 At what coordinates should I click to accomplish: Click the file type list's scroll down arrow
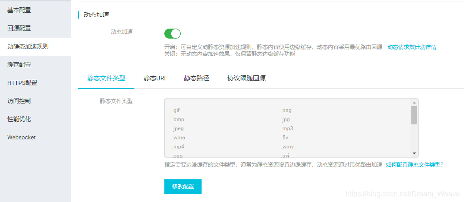[x=414, y=153]
